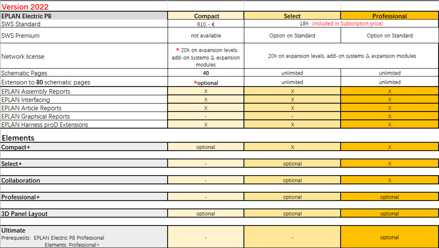Click "Prerequesits: EPLAN Electric P8 Professional" text
The image size is (439, 248).
(53, 238)
